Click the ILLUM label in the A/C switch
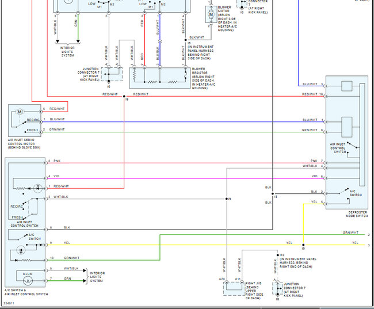Viewport: 374px width, 309px height. click(x=28, y=274)
